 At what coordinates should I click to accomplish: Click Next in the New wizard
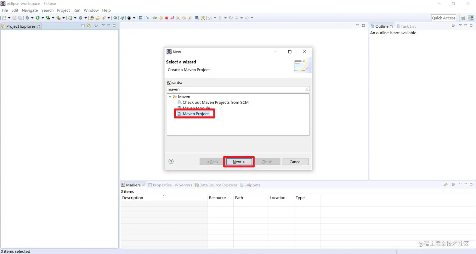click(x=239, y=162)
